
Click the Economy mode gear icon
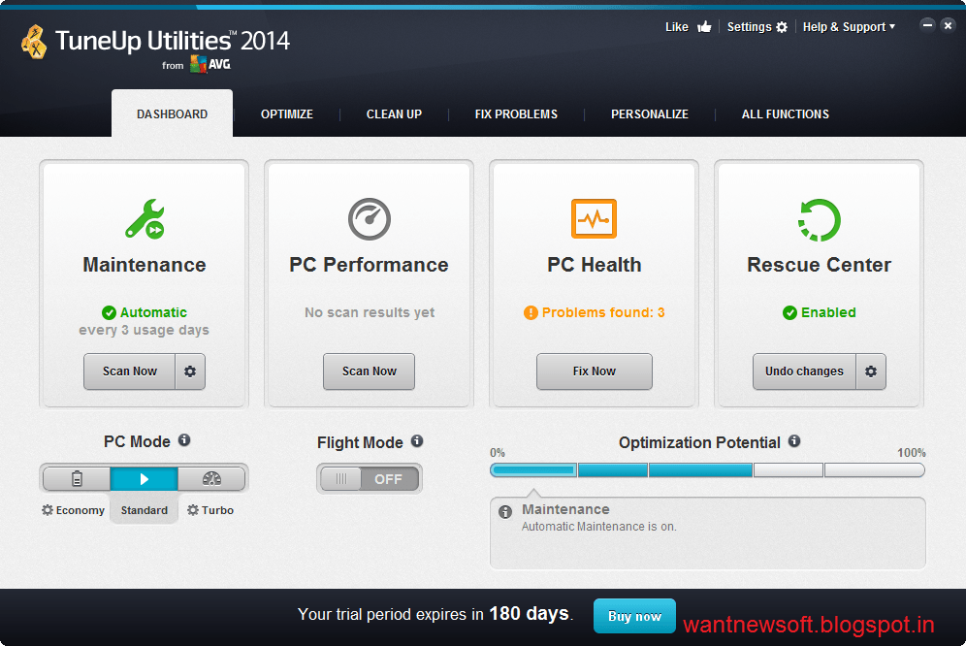[x=47, y=510]
